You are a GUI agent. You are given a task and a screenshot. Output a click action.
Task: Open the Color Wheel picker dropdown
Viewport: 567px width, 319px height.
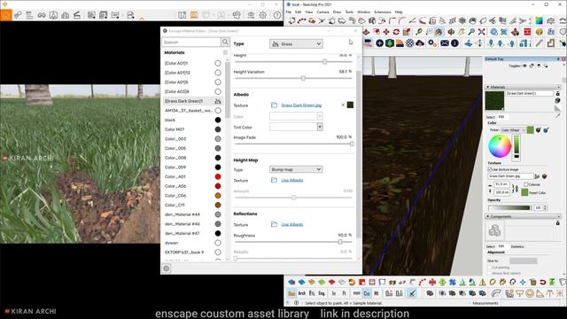coord(513,130)
